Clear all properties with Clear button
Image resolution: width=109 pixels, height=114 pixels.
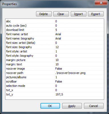point(61,14)
